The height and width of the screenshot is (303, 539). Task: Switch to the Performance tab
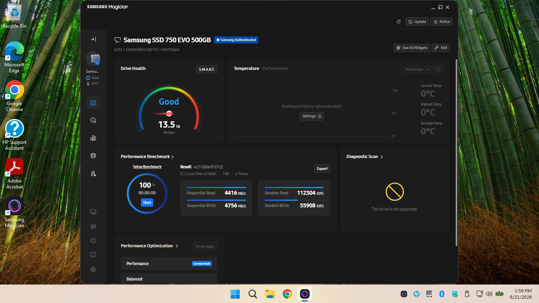275,68
